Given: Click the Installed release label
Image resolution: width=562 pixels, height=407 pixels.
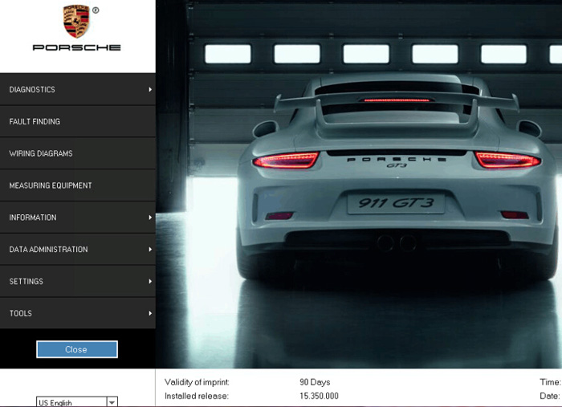Looking at the screenshot, I should pos(197,396).
